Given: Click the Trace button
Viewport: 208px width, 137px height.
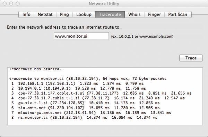Looking at the screenshot, I should click(x=191, y=58).
